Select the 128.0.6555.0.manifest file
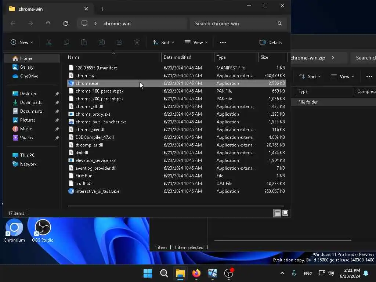 pyautogui.click(x=177, y=68)
